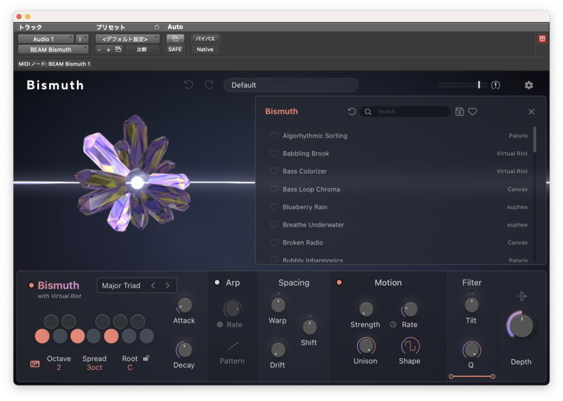The image size is (563, 401).
Task: Click the large Depth knob
Action: [x=521, y=325]
